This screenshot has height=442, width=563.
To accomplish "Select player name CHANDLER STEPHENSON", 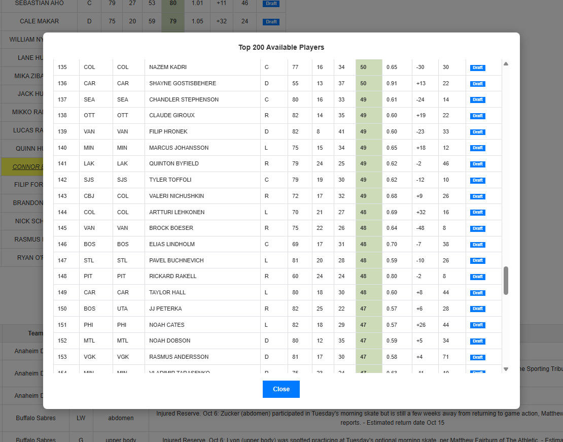I will (184, 99).
